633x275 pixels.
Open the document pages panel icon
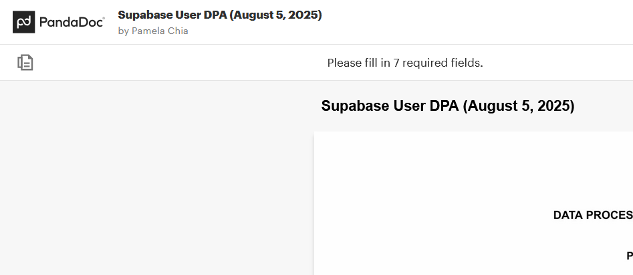25,63
